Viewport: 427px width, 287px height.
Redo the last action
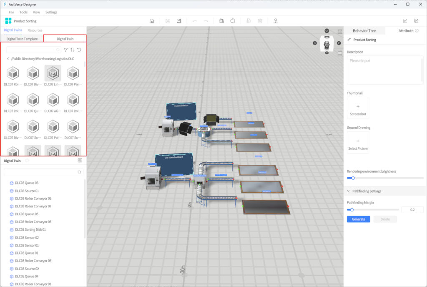coord(206,21)
